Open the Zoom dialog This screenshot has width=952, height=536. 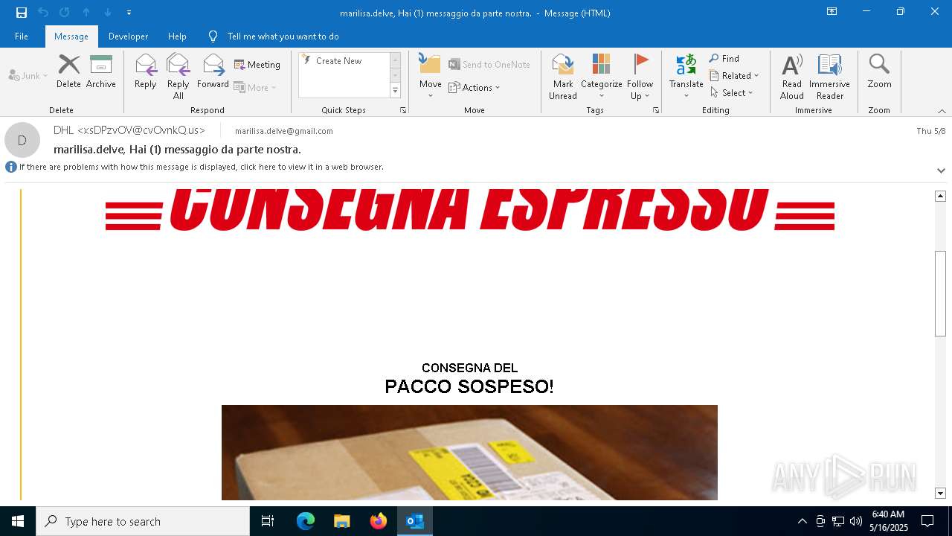click(879, 71)
